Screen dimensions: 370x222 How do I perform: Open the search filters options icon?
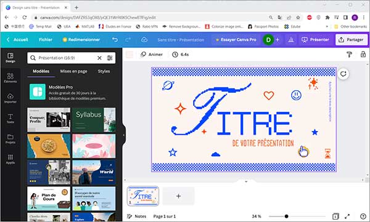tap(110, 58)
